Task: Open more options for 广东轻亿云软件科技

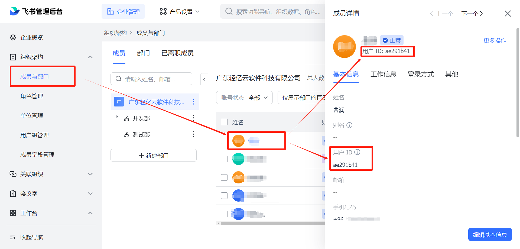Action: [x=193, y=102]
